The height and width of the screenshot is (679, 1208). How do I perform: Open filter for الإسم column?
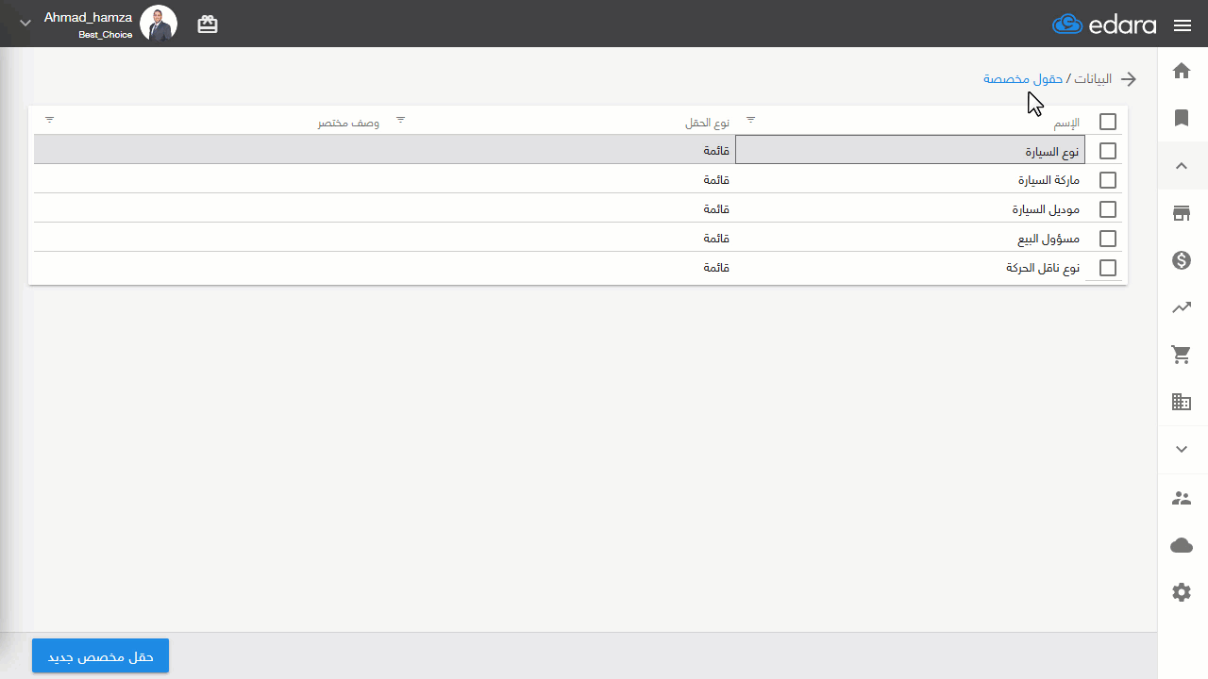click(x=751, y=120)
